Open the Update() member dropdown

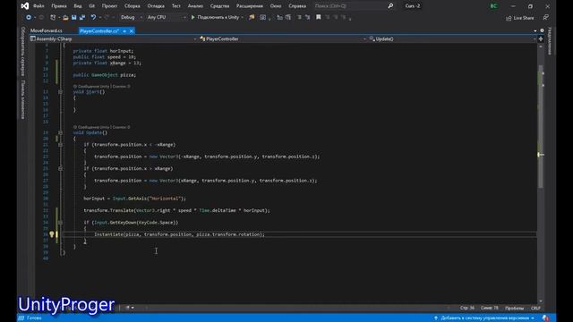tap(452, 38)
